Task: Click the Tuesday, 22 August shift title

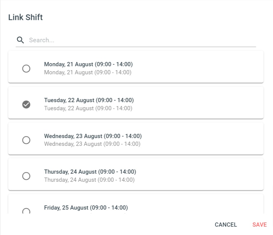Action: [x=89, y=100]
